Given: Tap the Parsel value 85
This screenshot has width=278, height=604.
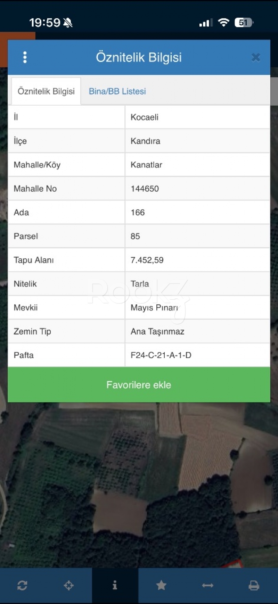Looking at the screenshot, I should (135, 236).
